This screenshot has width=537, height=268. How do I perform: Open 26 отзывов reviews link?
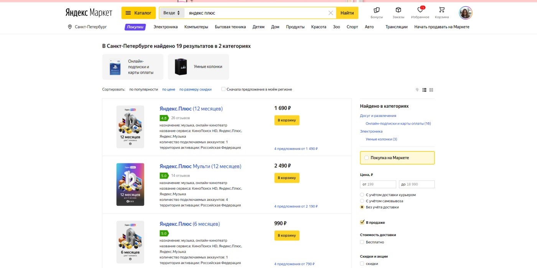coord(180,118)
